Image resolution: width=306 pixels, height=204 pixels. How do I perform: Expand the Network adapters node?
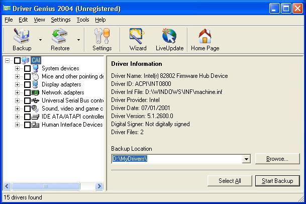point(17,93)
